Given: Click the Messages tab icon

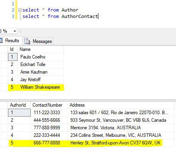Looking at the screenshot, I should click(x=27, y=41).
